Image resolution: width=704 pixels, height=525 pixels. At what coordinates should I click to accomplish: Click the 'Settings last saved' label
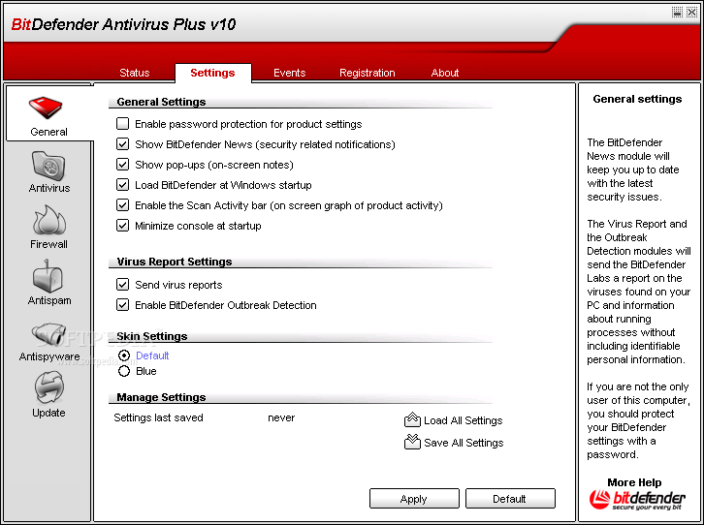tap(158, 417)
